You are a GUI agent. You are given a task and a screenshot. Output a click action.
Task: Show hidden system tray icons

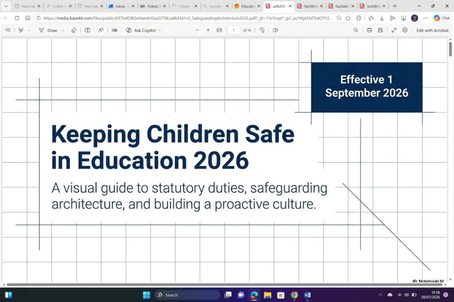[380, 295]
